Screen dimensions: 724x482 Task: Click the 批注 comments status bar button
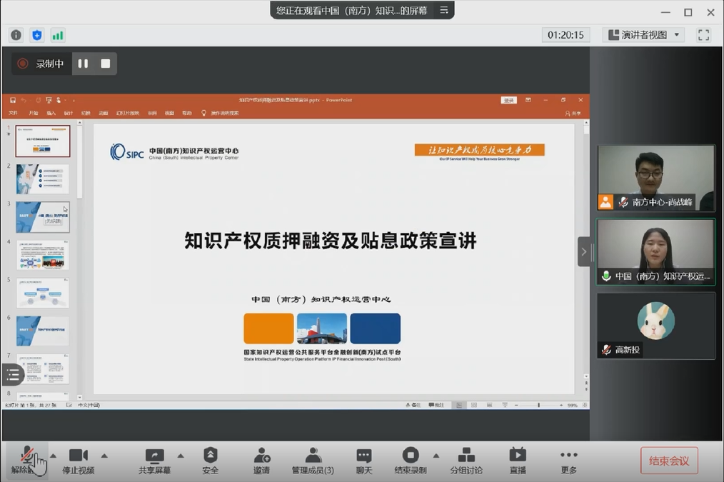[x=436, y=405]
